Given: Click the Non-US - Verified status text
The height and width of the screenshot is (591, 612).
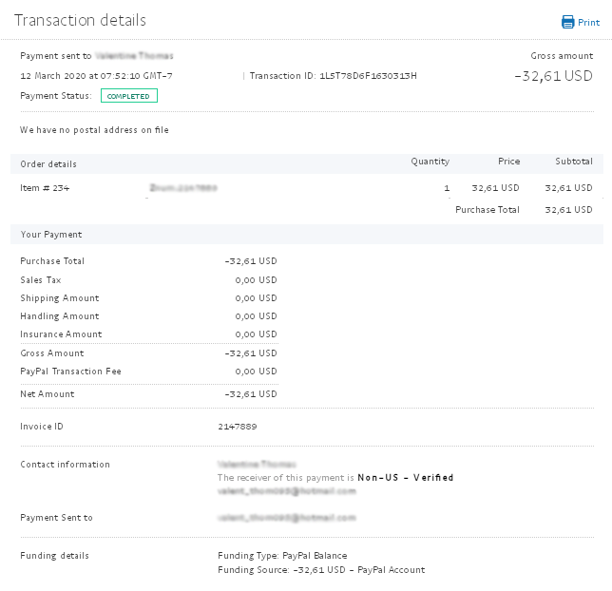Looking at the screenshot, I should point(406,477).
